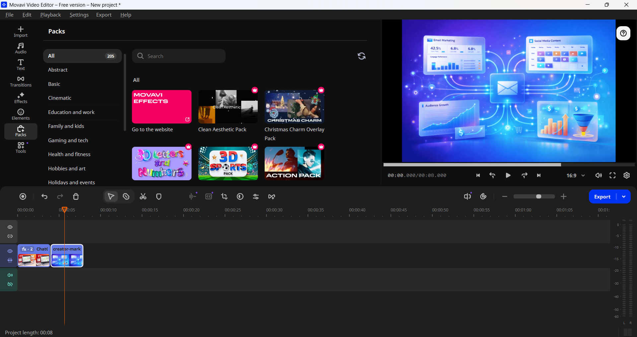Jump to previous clip
This screenshot has height=337, width=637.
point(478,175)
